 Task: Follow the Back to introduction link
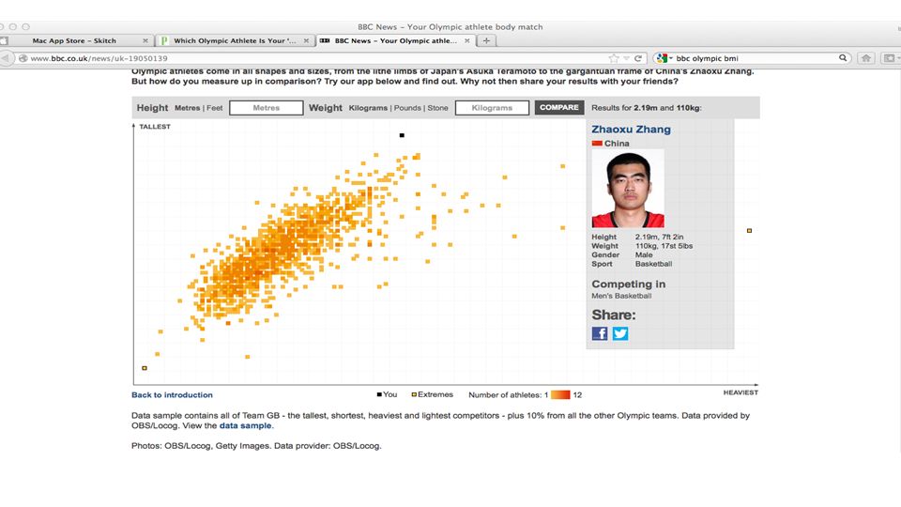click(172, 395)
